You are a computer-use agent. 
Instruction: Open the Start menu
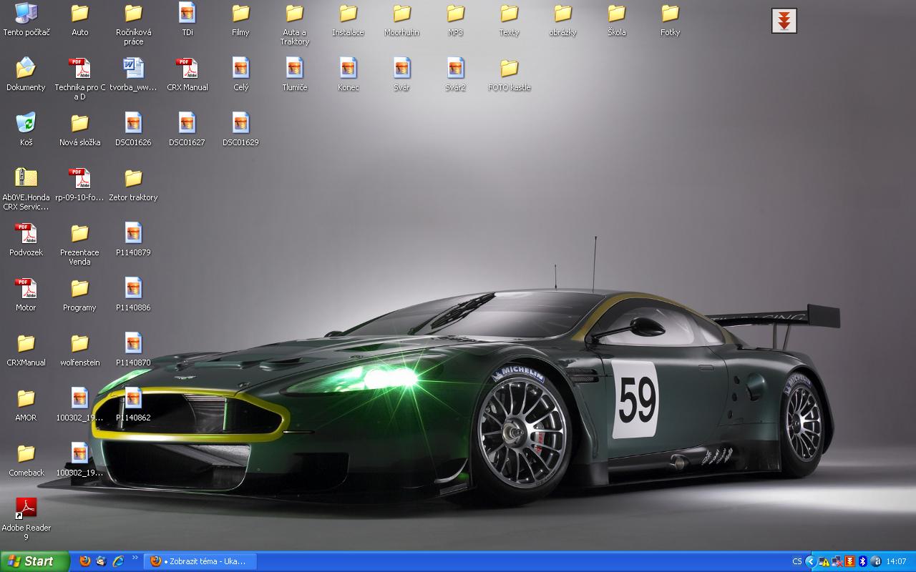click(34, 561)
